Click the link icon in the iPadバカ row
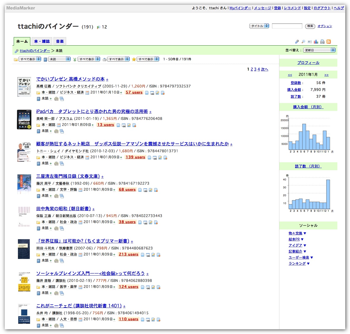Screen dimensions: 350x334 pyautogui.click(x=124, y=125)
